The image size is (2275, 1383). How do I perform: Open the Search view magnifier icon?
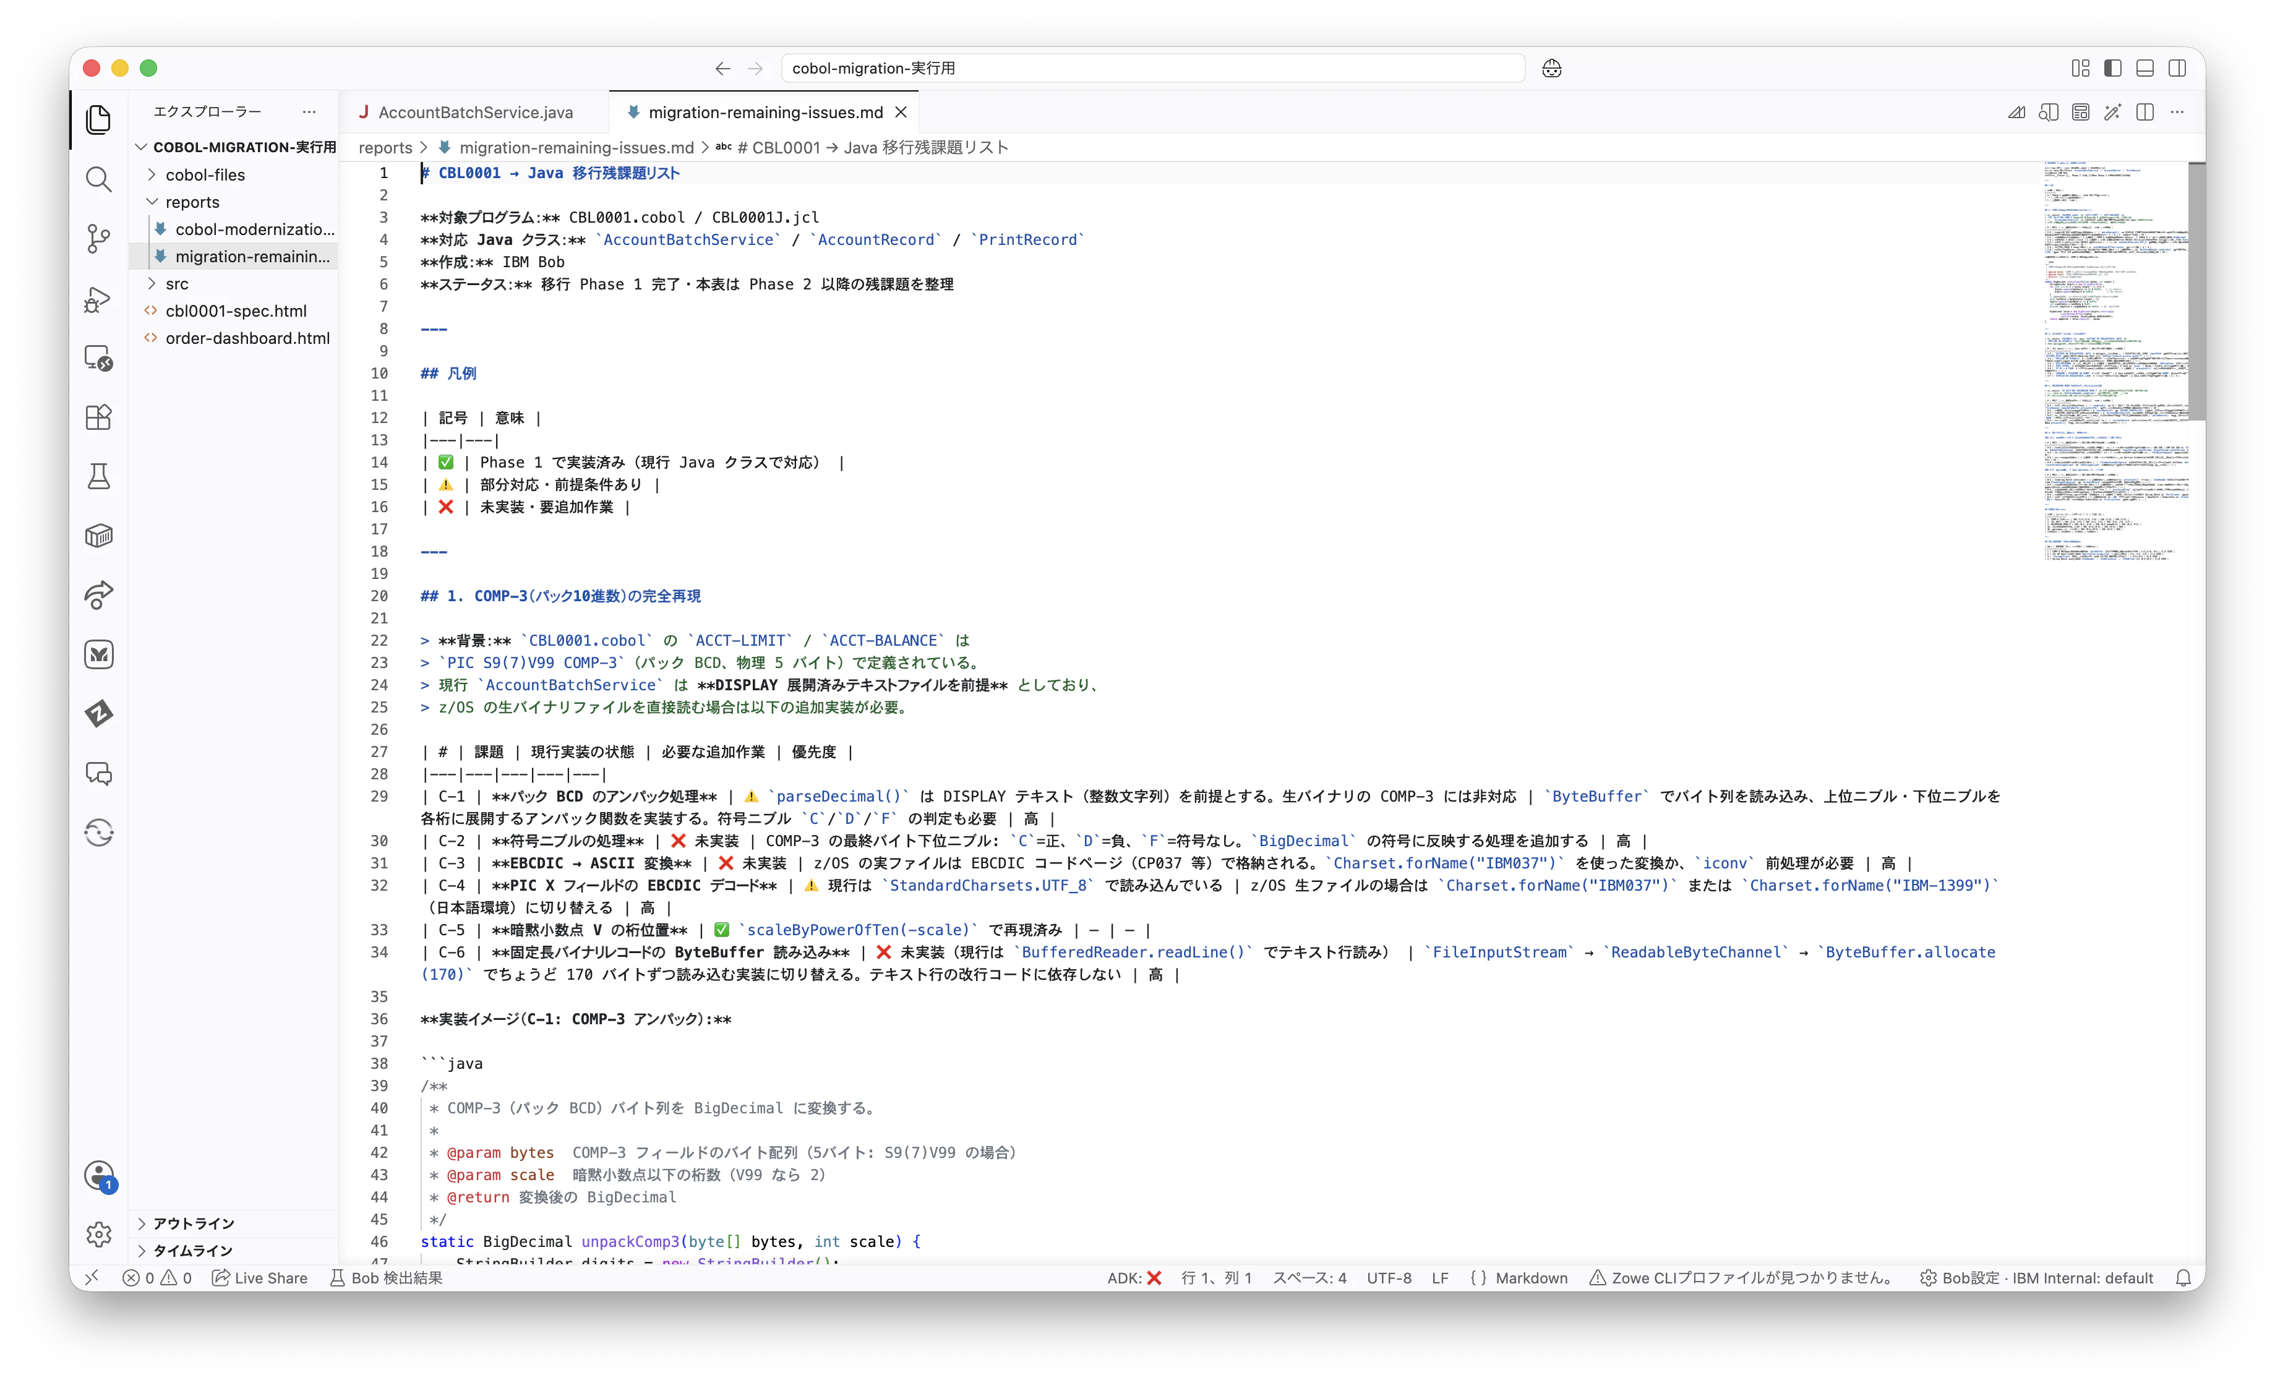99,179
